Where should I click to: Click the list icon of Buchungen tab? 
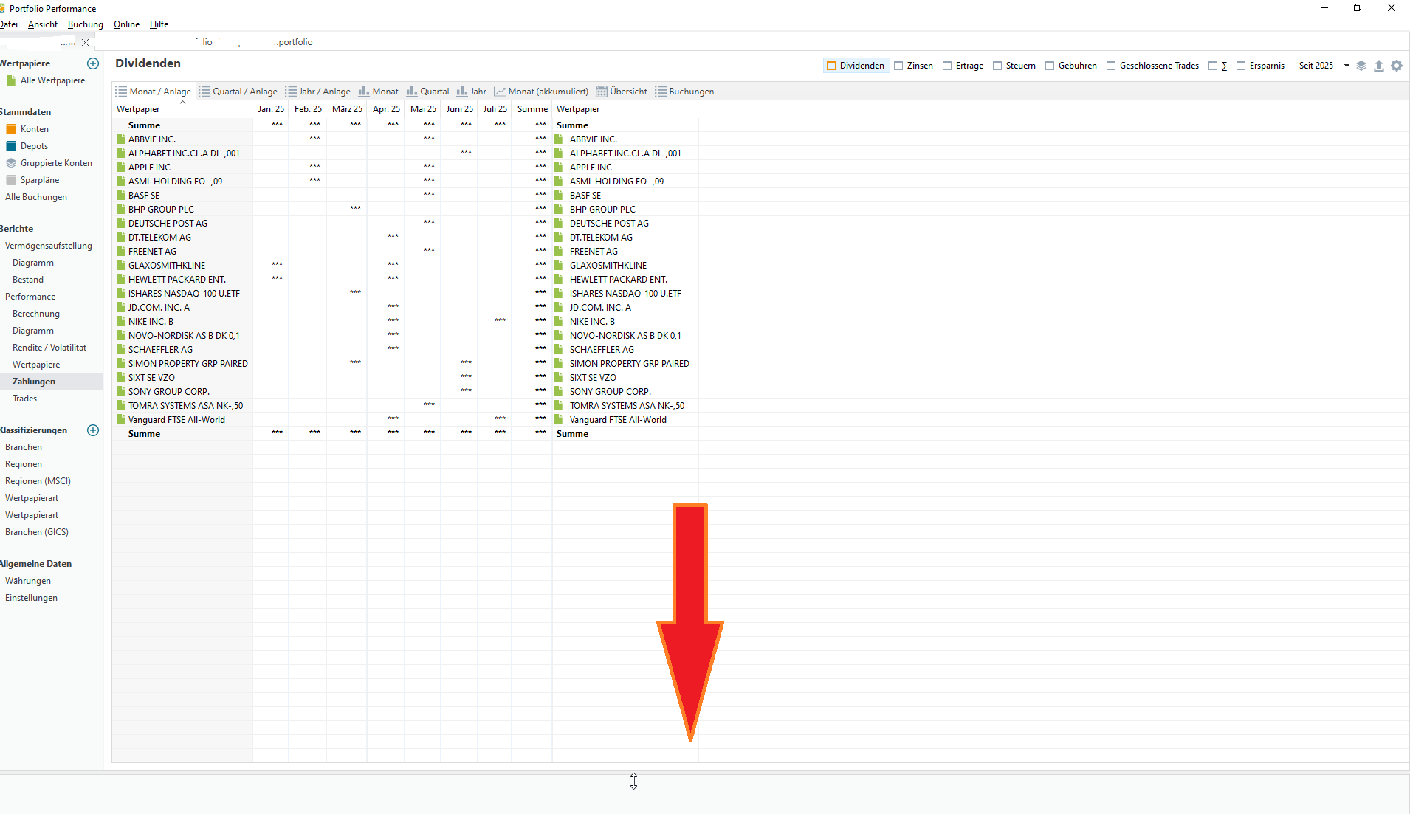(x=661, y=92)
